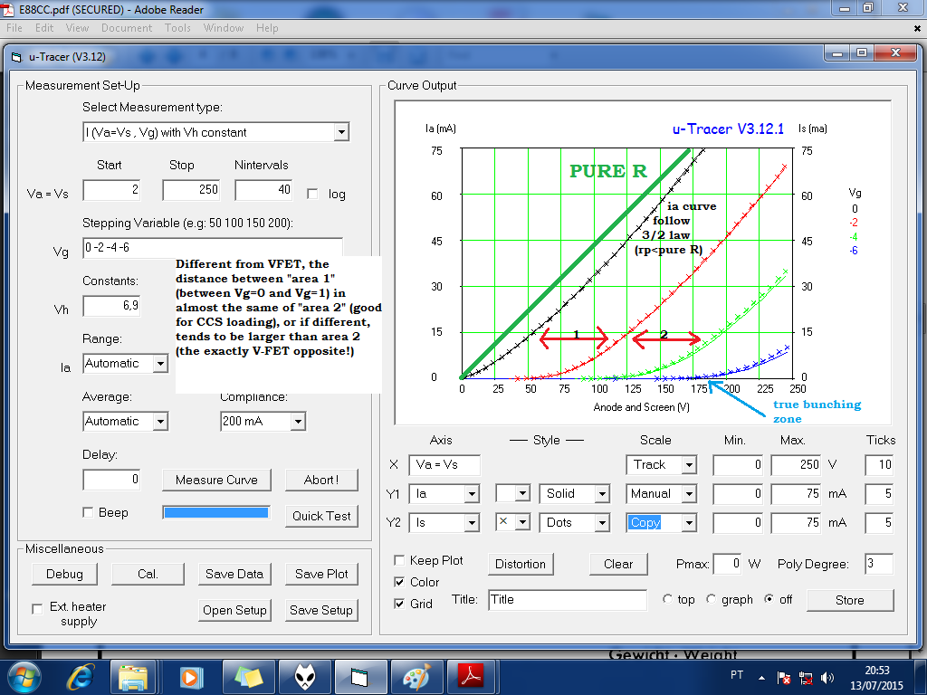Viewport: 927px width, 695px height.
Task: Select the title 'graph' radio button
Action: tap(712, 599)
